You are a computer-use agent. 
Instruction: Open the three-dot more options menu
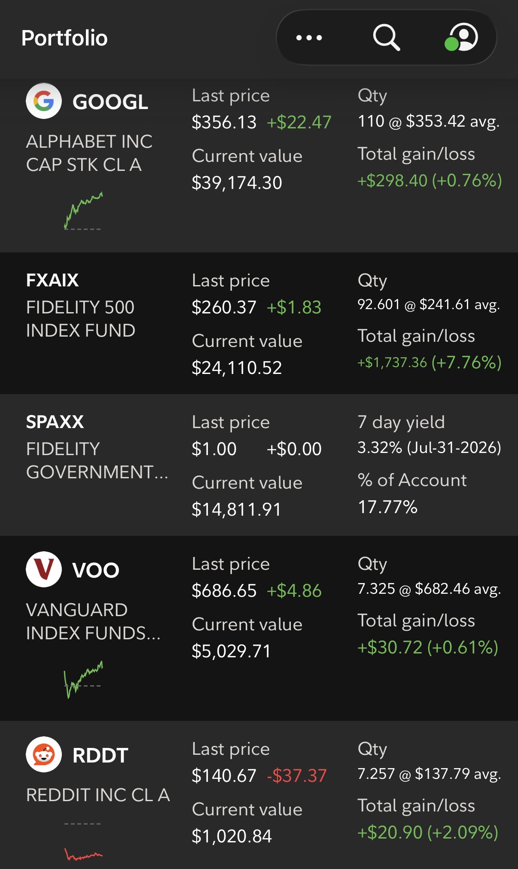point(309,38)
